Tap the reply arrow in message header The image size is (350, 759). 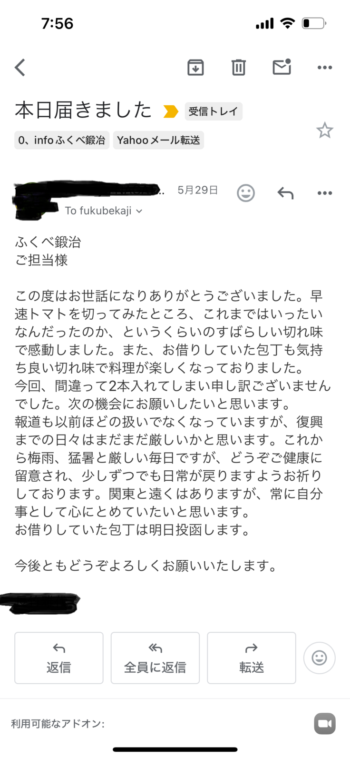click(x=285, y=193)
